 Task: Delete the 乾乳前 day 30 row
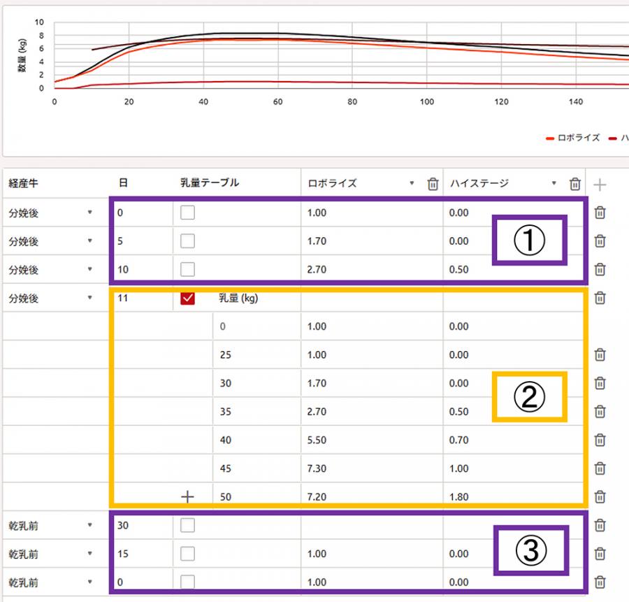click(x=600, y=525)
